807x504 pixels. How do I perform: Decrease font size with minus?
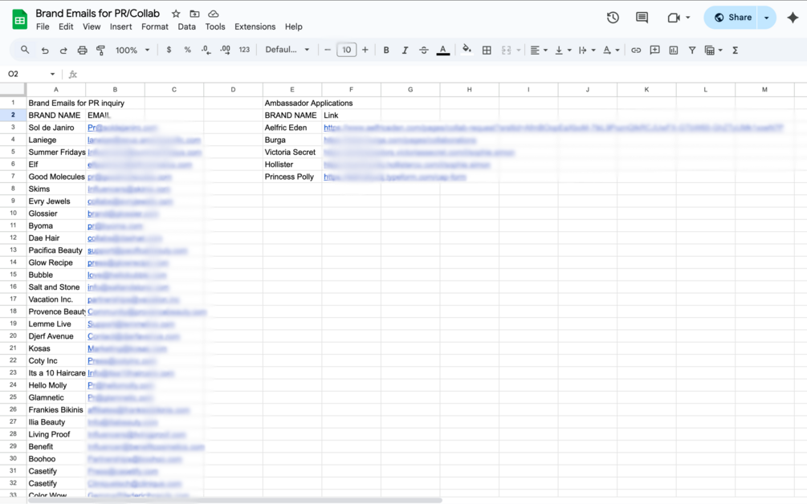[x=328, y=50]
